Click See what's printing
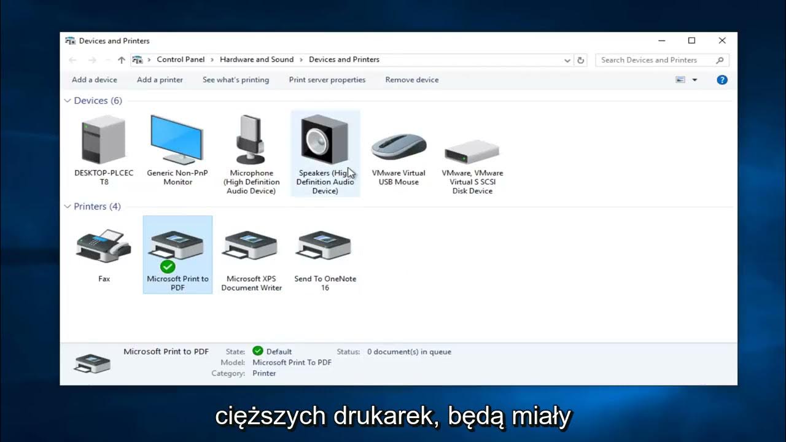This screenshot has height=442, width=786. pos(236,80)
